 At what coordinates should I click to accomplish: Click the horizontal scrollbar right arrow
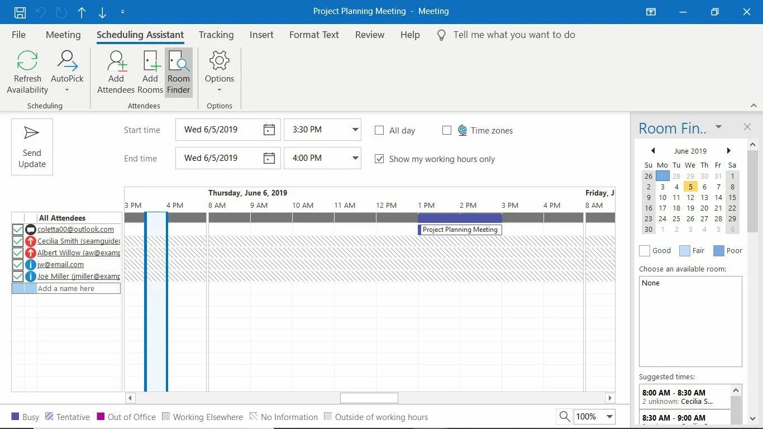610,398
